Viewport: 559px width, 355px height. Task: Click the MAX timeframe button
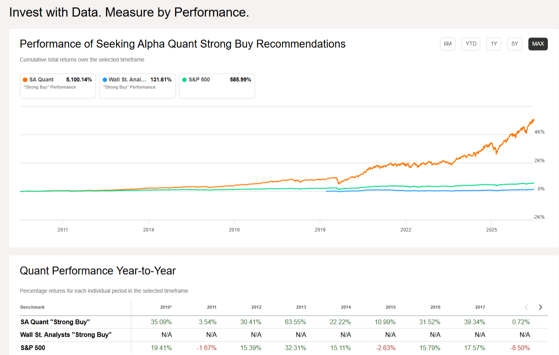click(x=538, y=44)
